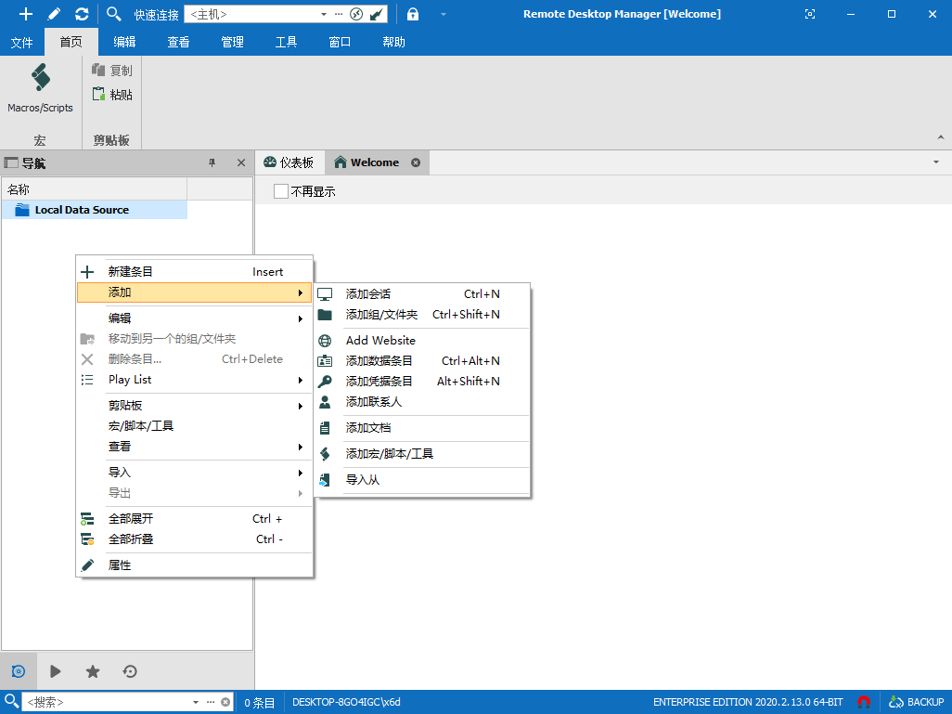Pin the 导航 panel with pushpin

point(212,162)
